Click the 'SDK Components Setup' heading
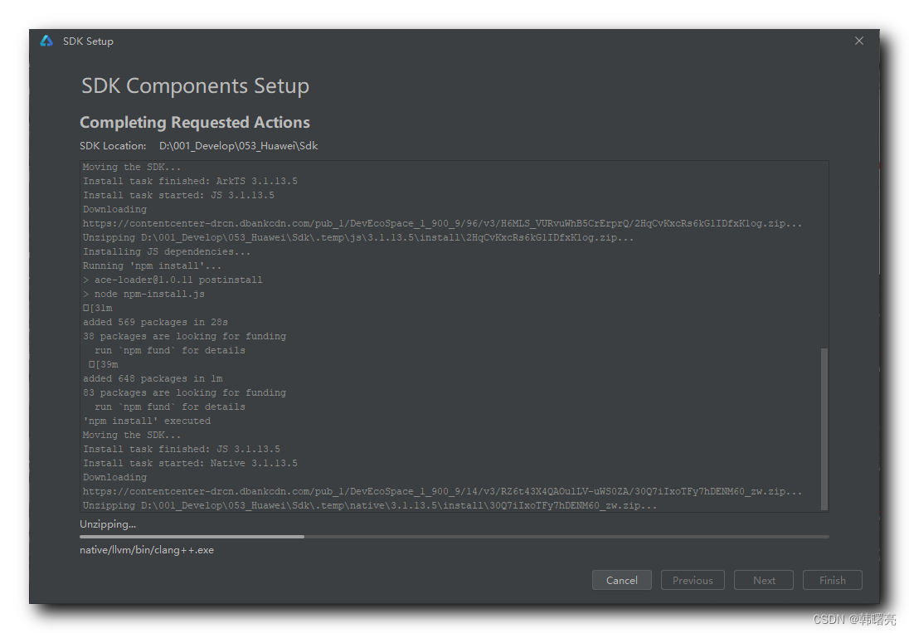The width and height of the screenshot is (909, 633). 195,86
